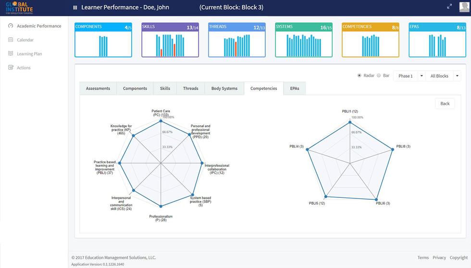Open the Body Systems tab
The image size is (471, 268).
[x=224, y=88]
